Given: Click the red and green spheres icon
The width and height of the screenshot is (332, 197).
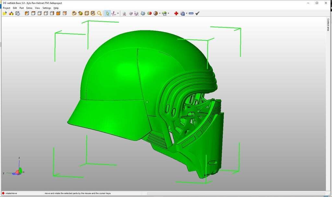Looking at the screenshot, I should (149, 13).
